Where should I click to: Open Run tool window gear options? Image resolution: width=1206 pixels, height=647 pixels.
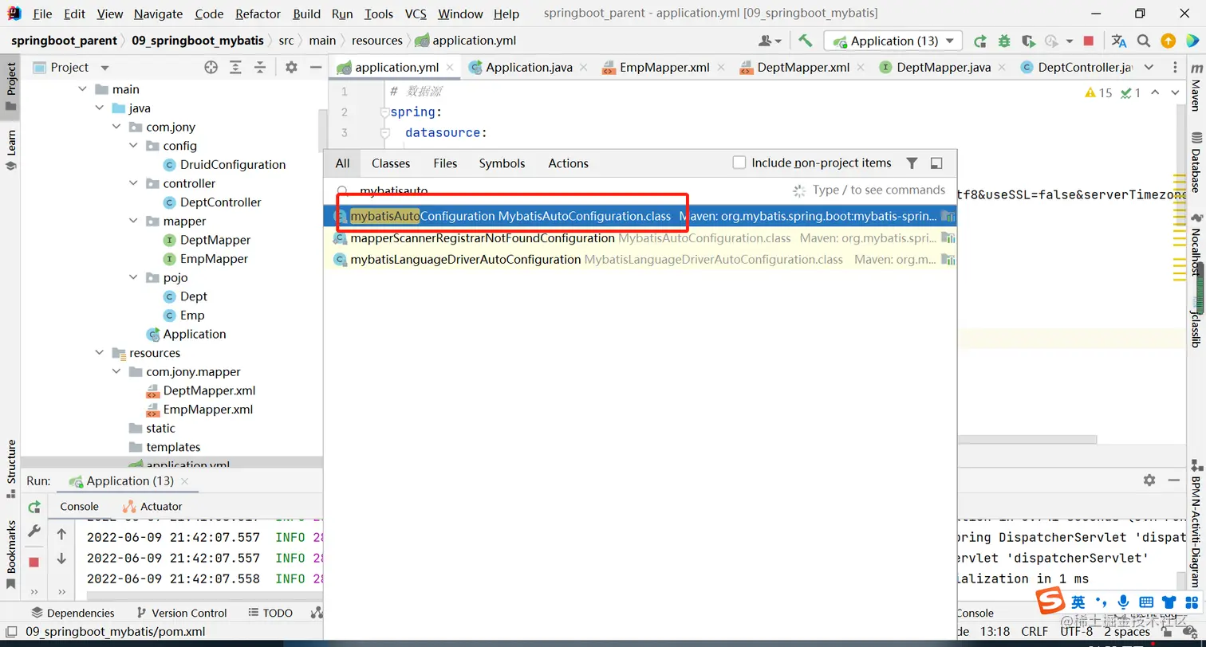click(x=1149, y=480)
